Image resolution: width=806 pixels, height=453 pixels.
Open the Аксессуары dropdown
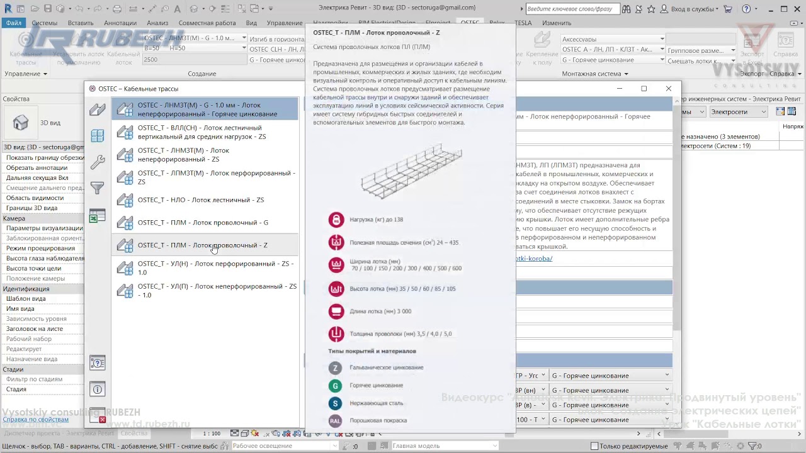pyautogui.click(x=613, y=39)
